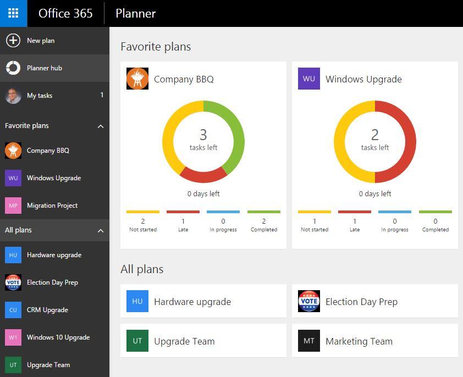
Task: Click the VOTE badge icon in sidebar
Action: click(x=13, y=282)
